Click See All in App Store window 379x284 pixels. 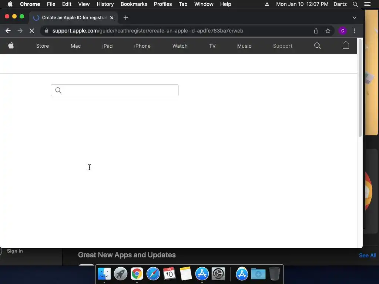368,256
